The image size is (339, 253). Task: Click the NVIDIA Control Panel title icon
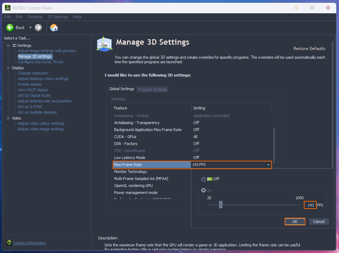click(8, 8)
